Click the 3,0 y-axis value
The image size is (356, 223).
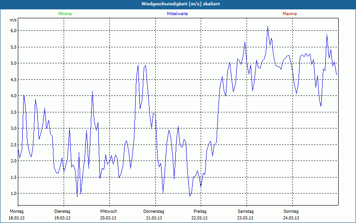[x=13, y=128]
